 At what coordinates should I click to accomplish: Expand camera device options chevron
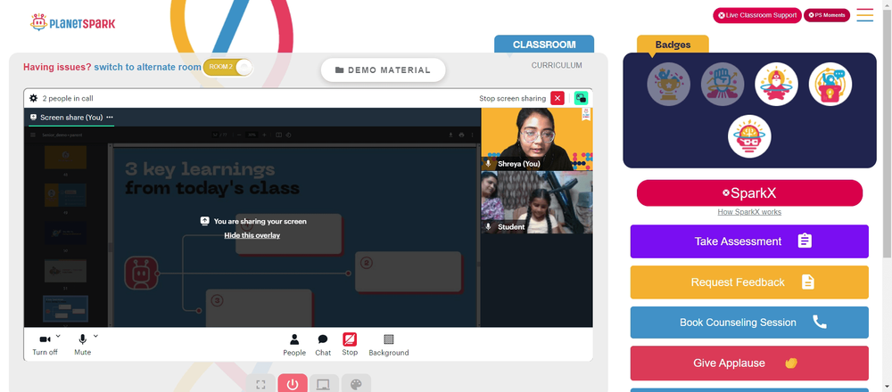click(x=58, y=336)
